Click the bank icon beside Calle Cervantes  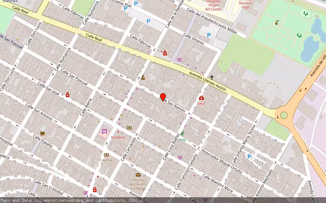pyautogui.click(x=129, y=128)
